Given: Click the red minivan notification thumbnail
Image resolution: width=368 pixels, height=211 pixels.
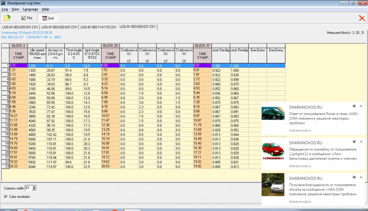Looking at the screenshot, I should [273, 150].
